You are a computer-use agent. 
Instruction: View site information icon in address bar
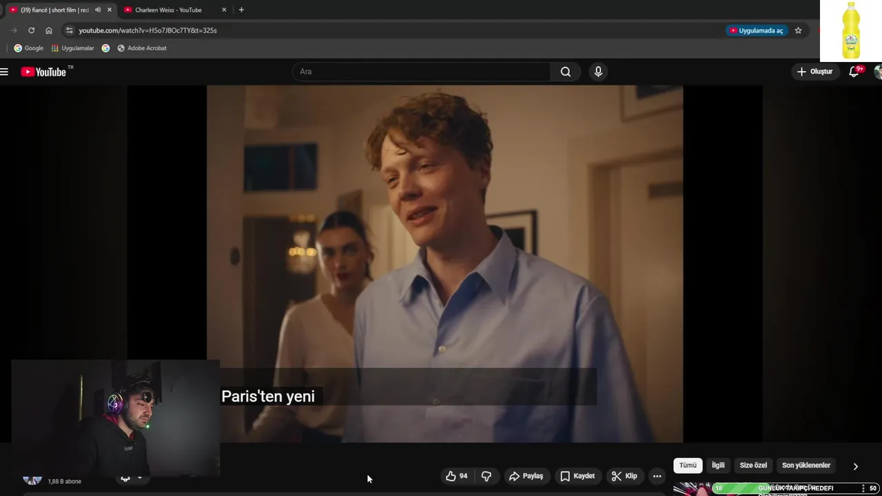coord(69,30)
